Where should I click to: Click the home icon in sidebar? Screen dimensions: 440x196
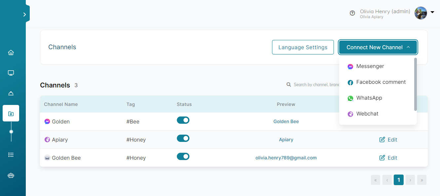(x=11, y=52)
